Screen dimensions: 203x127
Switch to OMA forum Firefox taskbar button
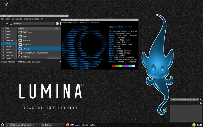click(80, 125)
